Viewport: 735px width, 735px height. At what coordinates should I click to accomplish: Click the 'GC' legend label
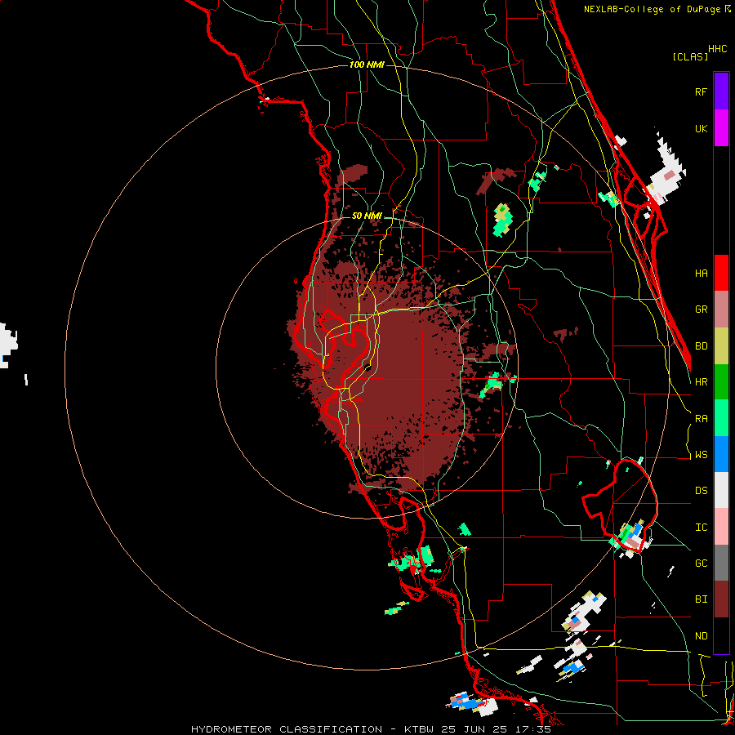coord(701,563)
